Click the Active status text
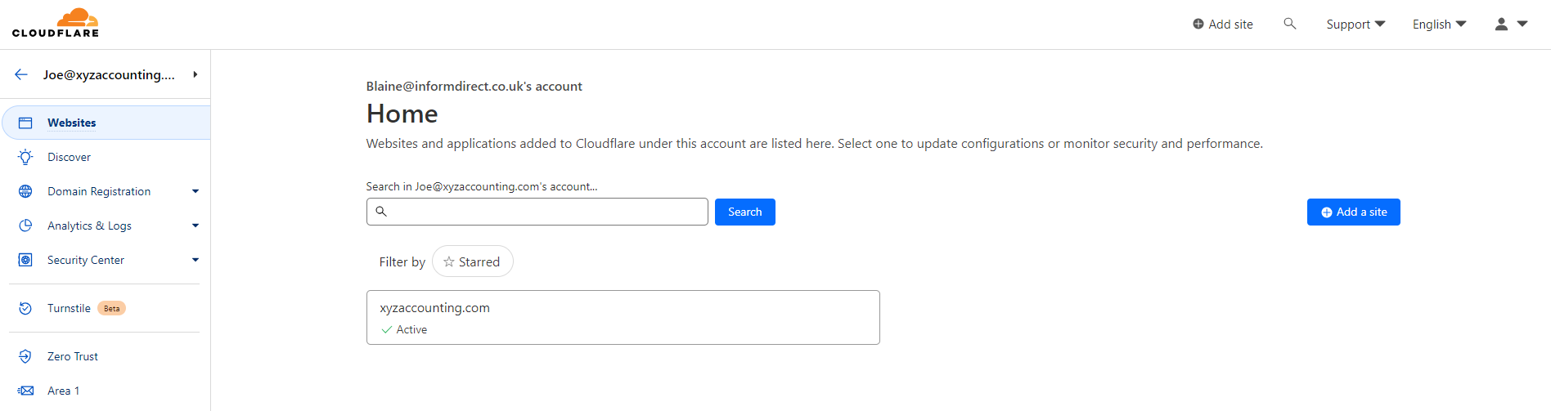 [x=411, y=330]
